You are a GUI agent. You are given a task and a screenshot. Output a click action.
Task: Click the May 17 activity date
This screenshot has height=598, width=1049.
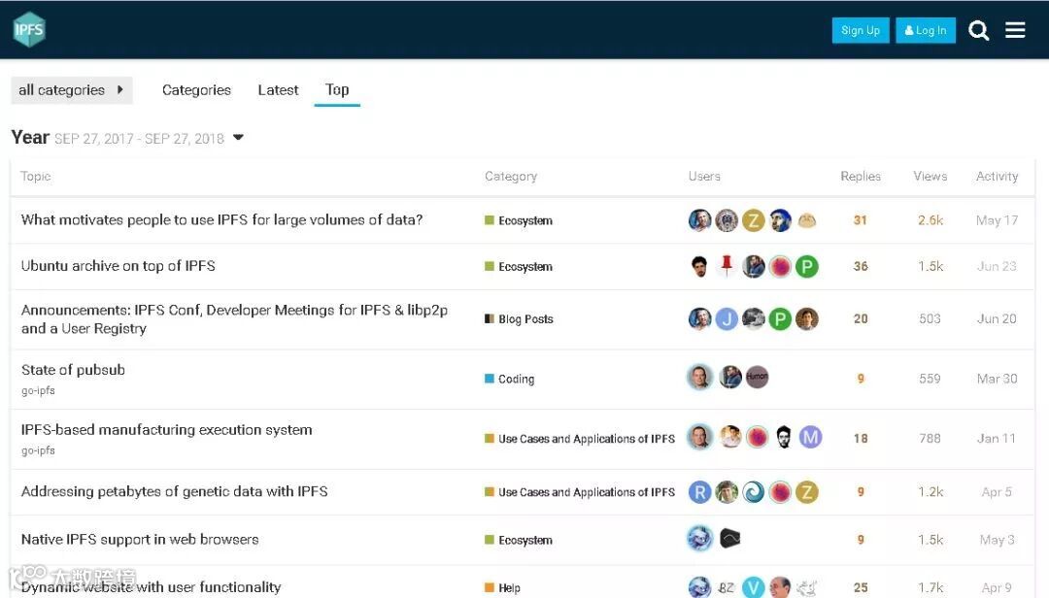997,220
